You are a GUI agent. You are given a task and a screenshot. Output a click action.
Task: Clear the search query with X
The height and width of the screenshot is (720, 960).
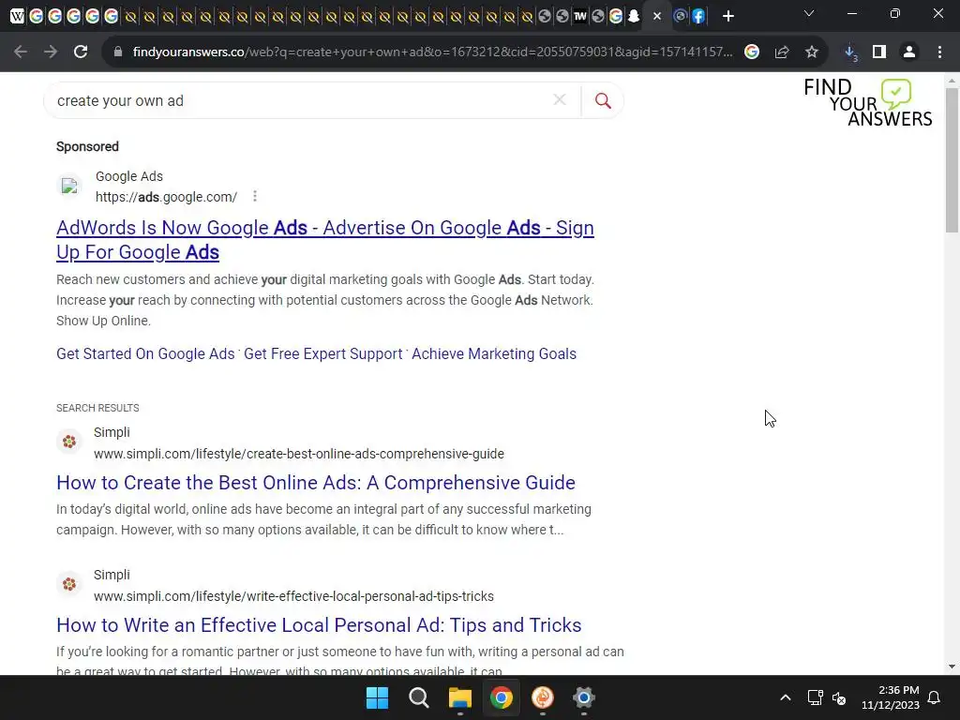click(x=560, y=99)
